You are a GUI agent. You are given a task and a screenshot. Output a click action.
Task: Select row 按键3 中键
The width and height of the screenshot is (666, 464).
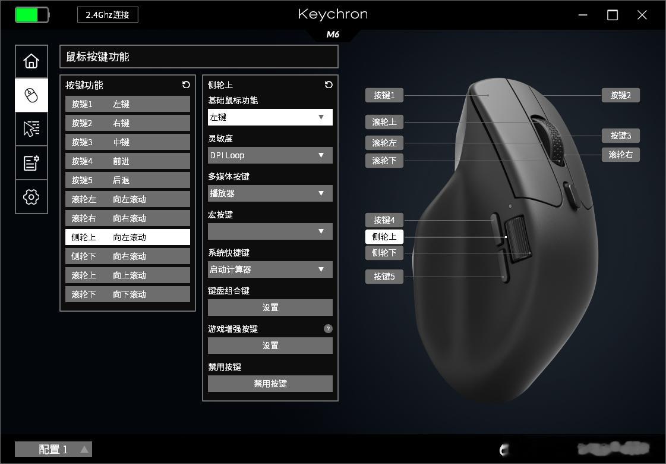127,142
